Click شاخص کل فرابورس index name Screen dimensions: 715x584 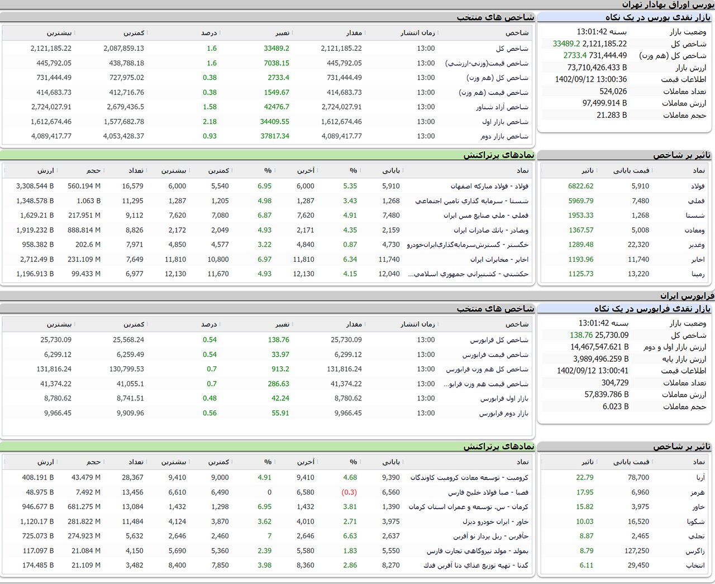click(499, 340)
